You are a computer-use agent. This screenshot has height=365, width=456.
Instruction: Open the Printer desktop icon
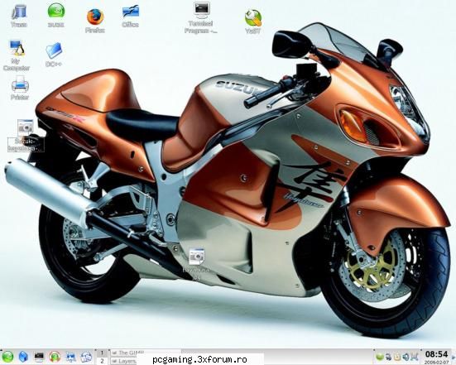[20, 88]
